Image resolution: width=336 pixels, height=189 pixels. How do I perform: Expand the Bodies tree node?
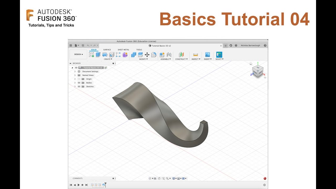pos(75,83)
